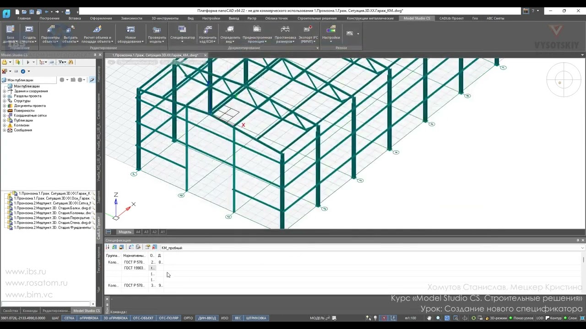Open the Спецификатор tool
This screenshot has height=329, width=586.
(182, 34)
